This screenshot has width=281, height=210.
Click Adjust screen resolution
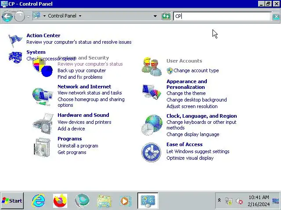[x=192, y=106]
